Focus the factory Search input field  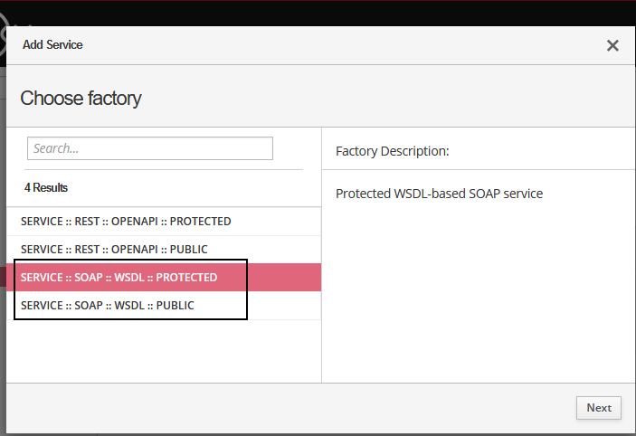pos(150,148)
